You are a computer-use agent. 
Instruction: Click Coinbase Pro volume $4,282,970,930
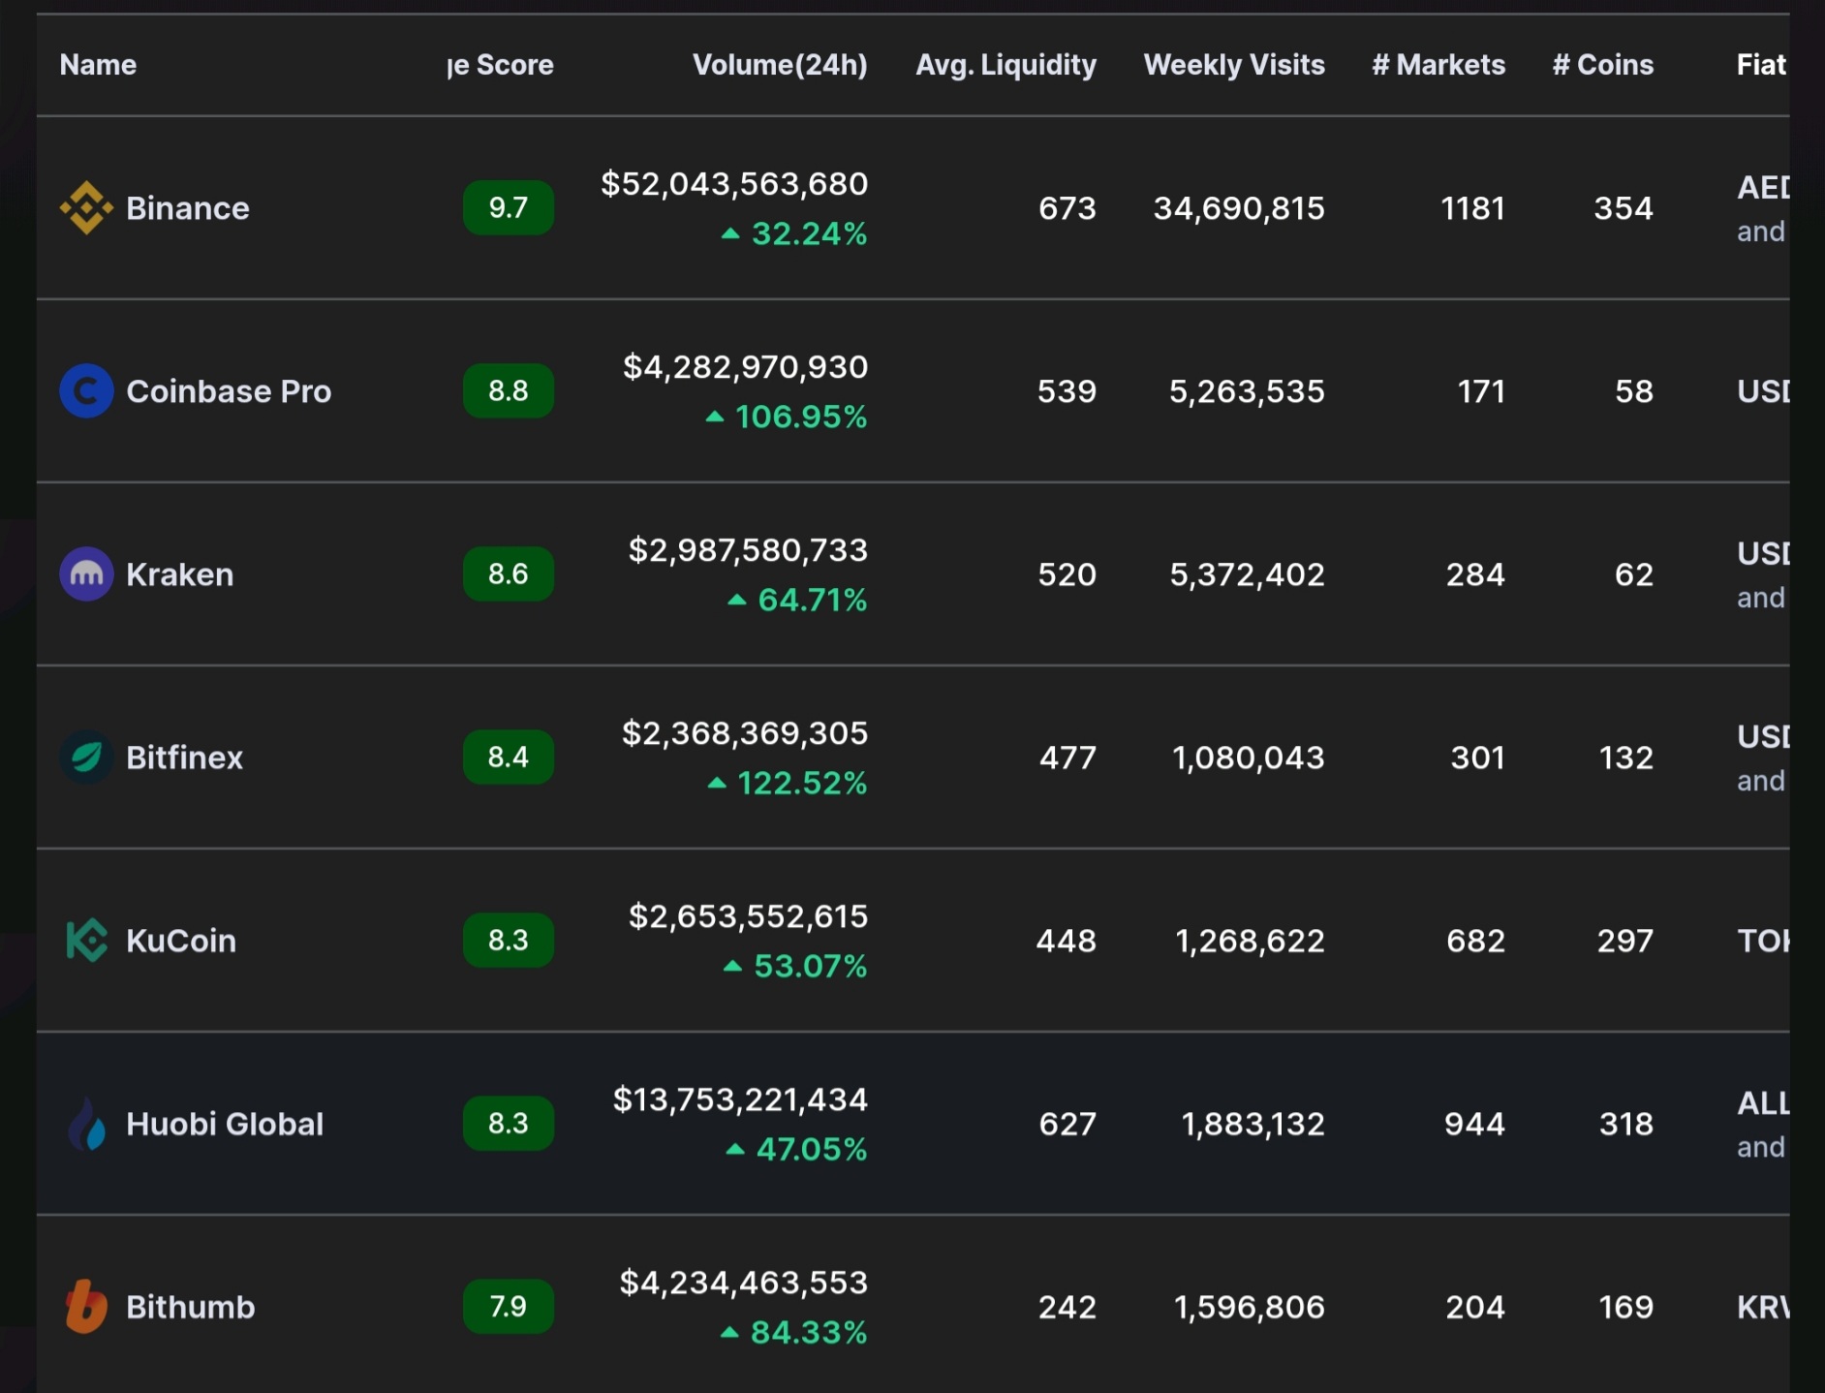coord(746,367)
